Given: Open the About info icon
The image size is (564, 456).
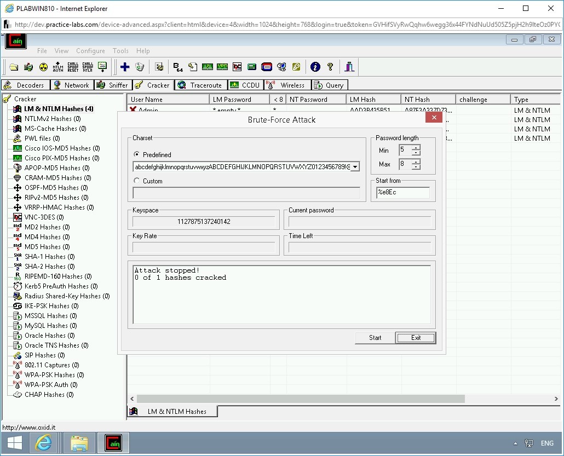Looking at the screenshot, I should point(315,66).
